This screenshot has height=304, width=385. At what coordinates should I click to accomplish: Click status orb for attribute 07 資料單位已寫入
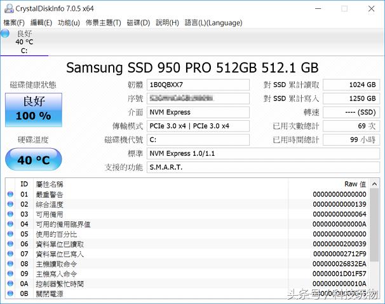[10, 254]
